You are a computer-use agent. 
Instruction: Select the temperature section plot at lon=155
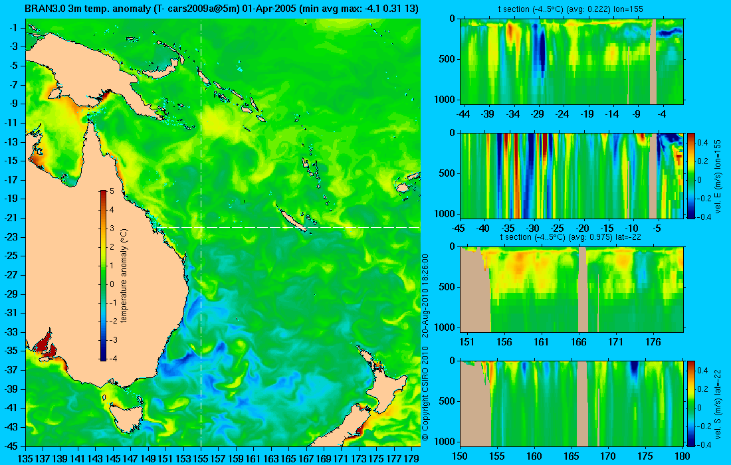pos(572,62)
